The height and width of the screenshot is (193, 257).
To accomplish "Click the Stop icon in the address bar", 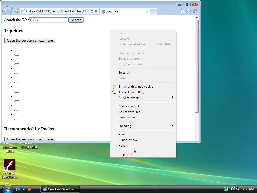I will [96, 11].
